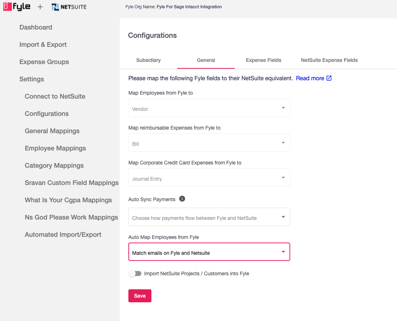The image size is (397, 321).
Task: Switch to the Expense Fields tab
Action: (x=264, y=60)
